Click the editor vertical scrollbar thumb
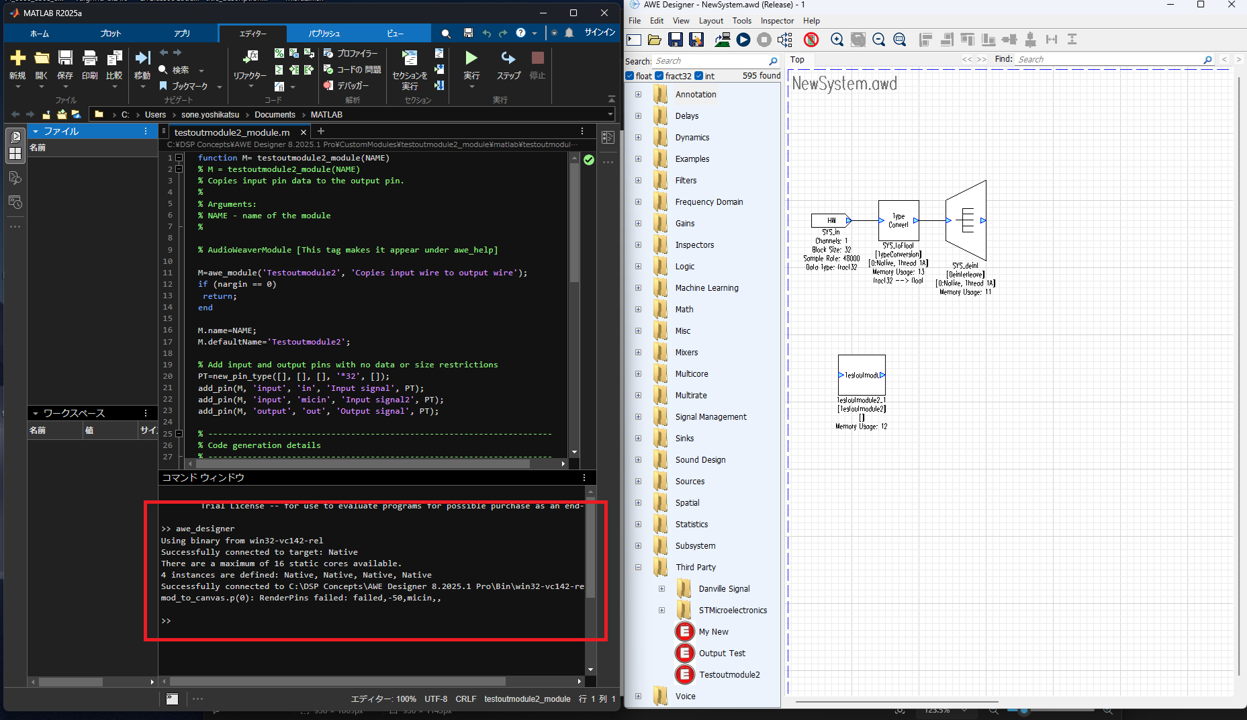The image size is (1247, 720). [574, 222]
